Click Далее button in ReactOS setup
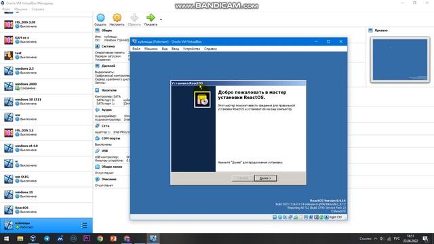The image size is (434, 244). [x=265, y=178]
